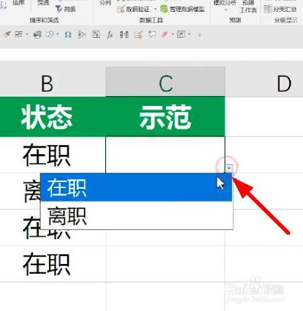This screenshot has height=311, width=303.
Task: Open the shapes icon in quick toolbar
Action: tap(50, 35)
